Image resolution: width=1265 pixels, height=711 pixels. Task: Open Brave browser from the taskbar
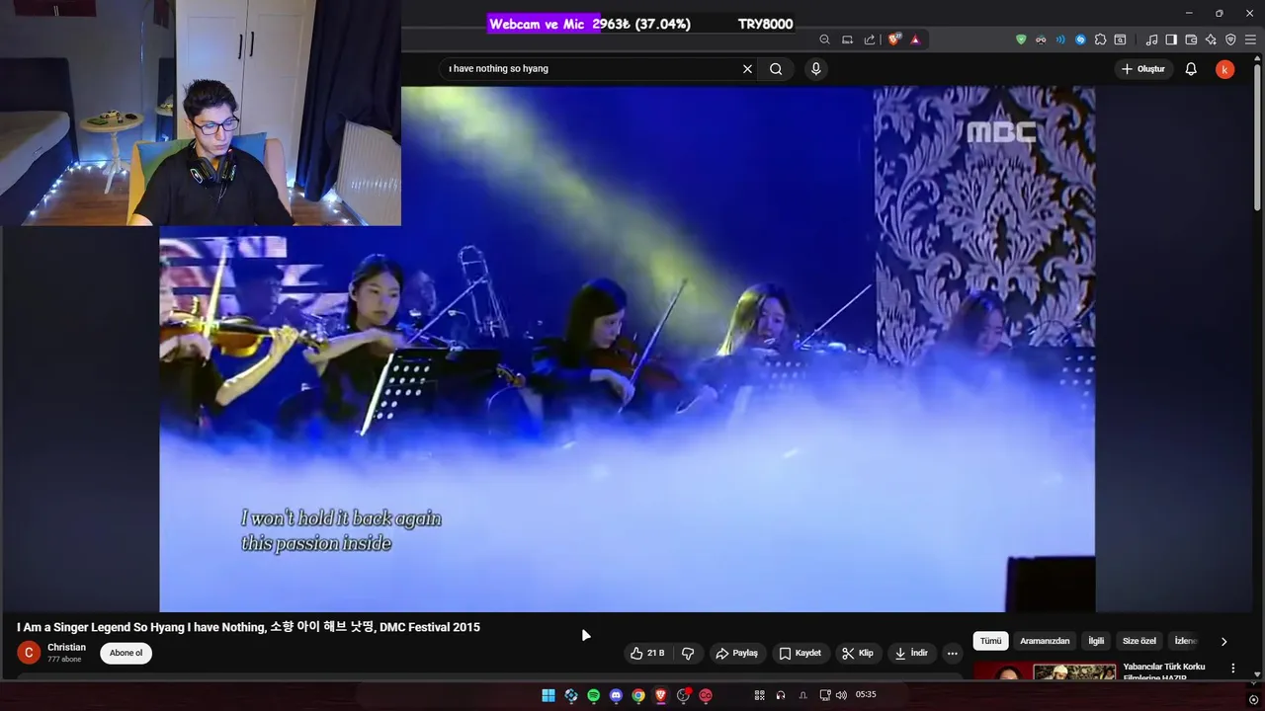661,695
